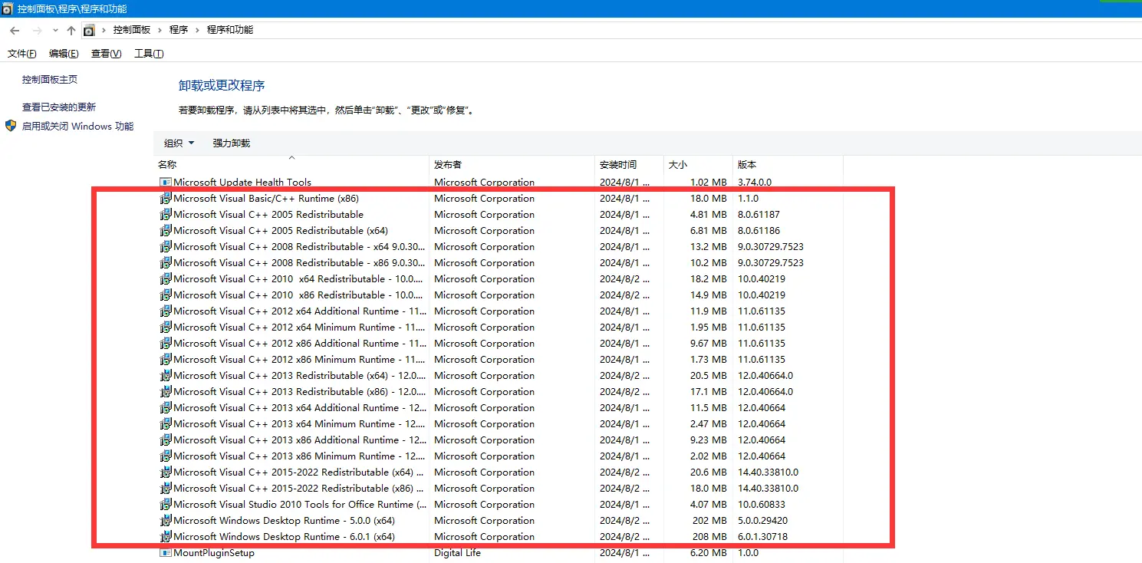Click version 14.40.33810.0 in the x64 row
The height and width of the screenshot is (563, 1142).
pos(768,472)
